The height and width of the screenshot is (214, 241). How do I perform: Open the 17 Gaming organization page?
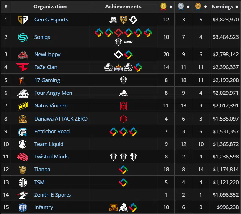click(x=47, y=80)
